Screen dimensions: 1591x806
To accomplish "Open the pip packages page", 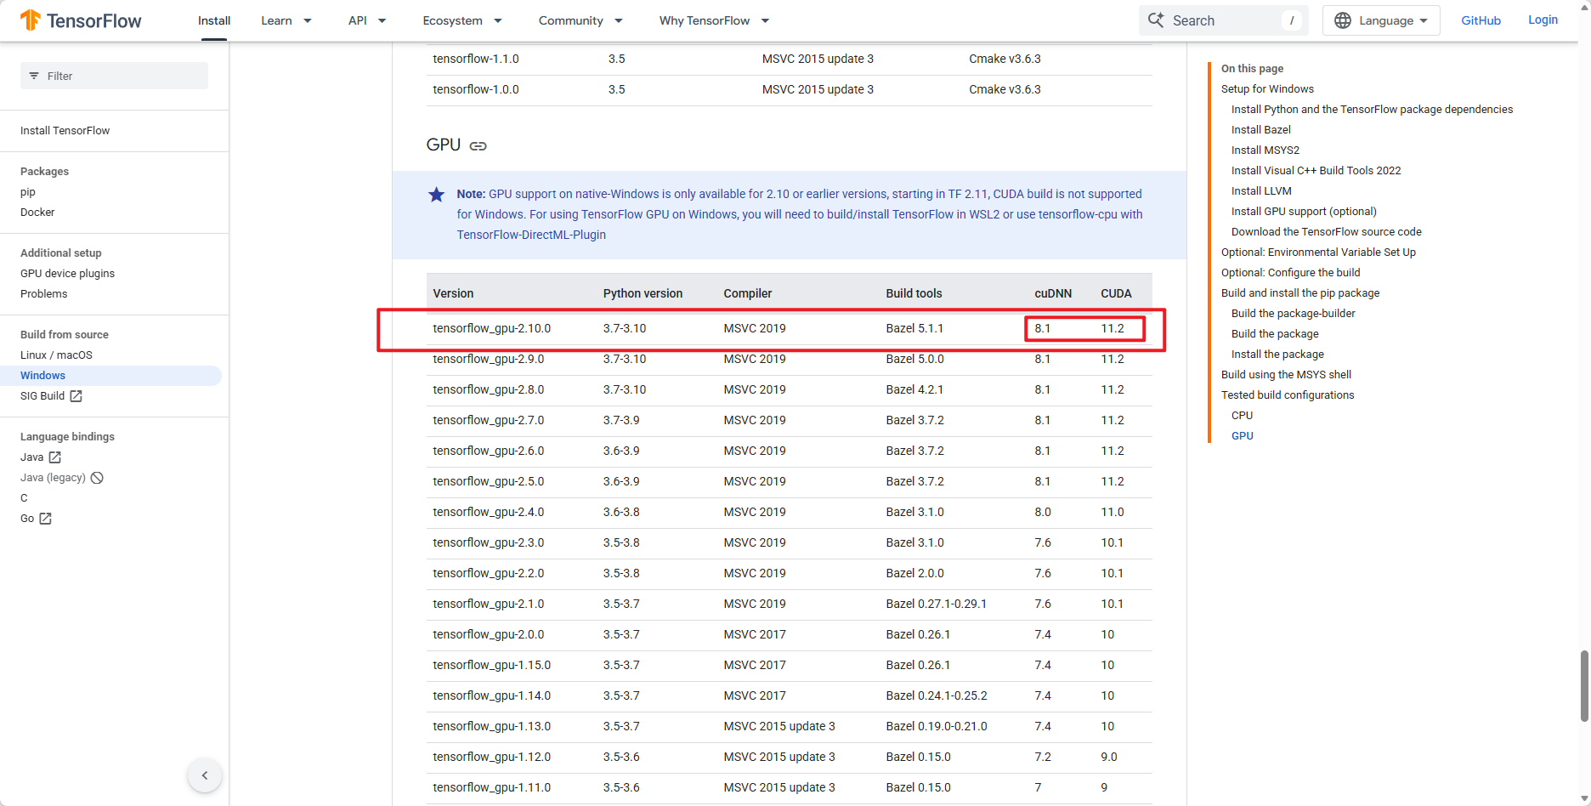I will 28,192.
